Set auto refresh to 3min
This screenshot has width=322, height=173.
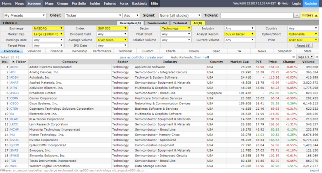[197, 57]
